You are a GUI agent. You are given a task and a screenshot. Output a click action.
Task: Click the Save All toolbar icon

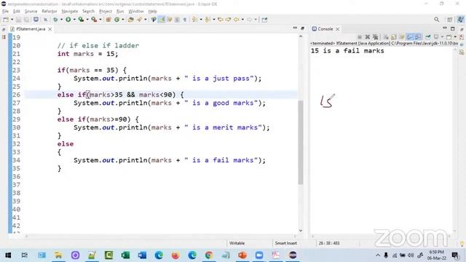26,20
